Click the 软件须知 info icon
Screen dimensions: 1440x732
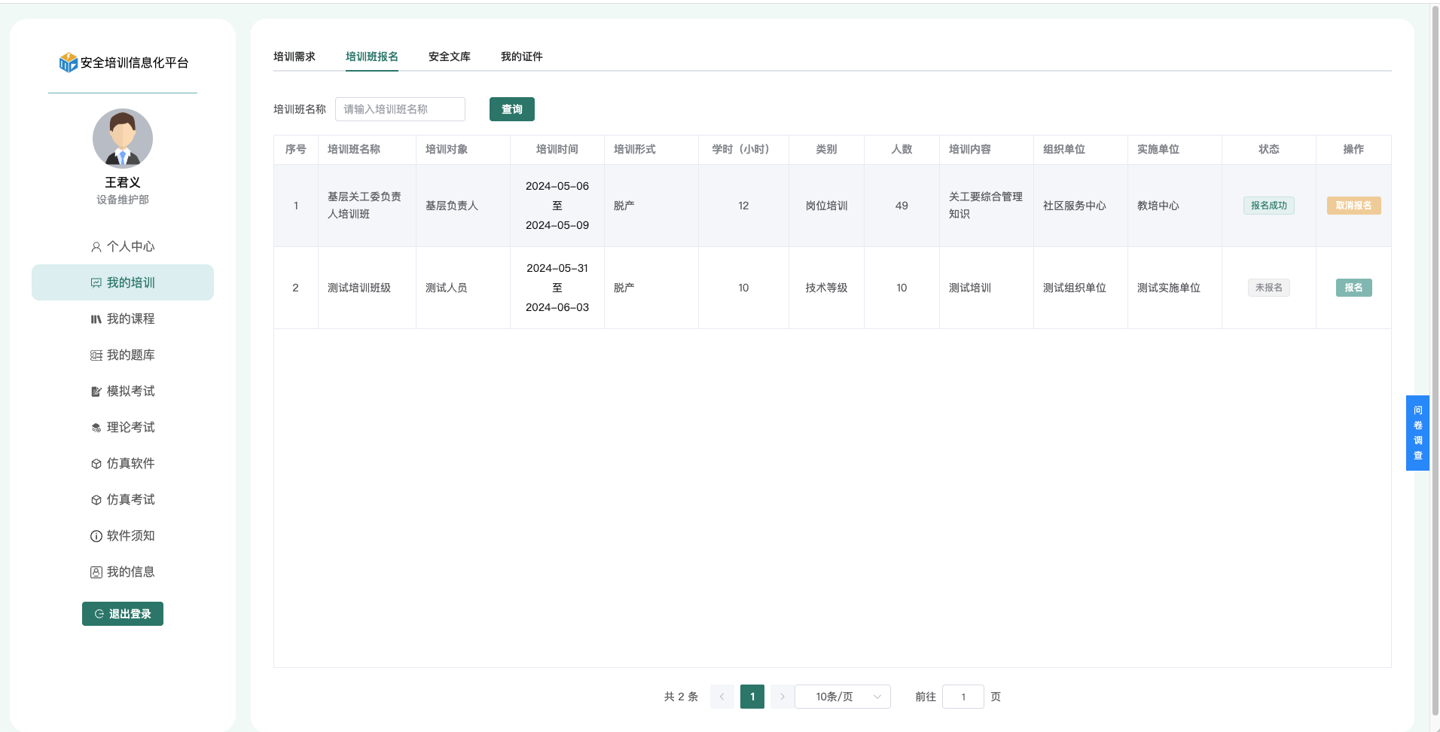pyautogui.click(x=96, y=536)
